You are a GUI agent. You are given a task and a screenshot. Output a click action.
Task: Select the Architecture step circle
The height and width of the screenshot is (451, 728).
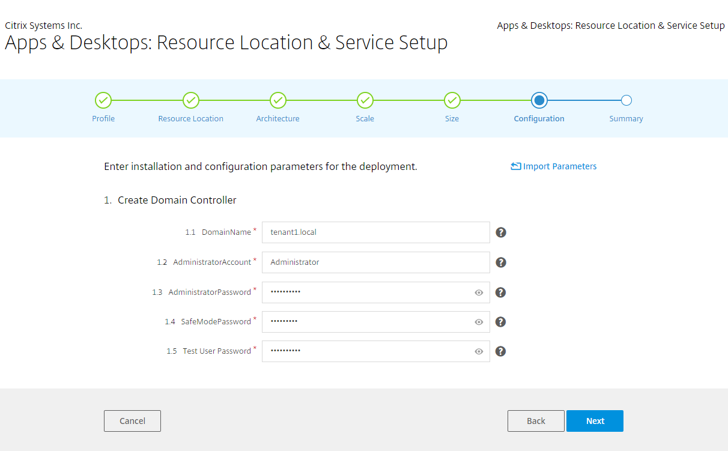[278, 100]
